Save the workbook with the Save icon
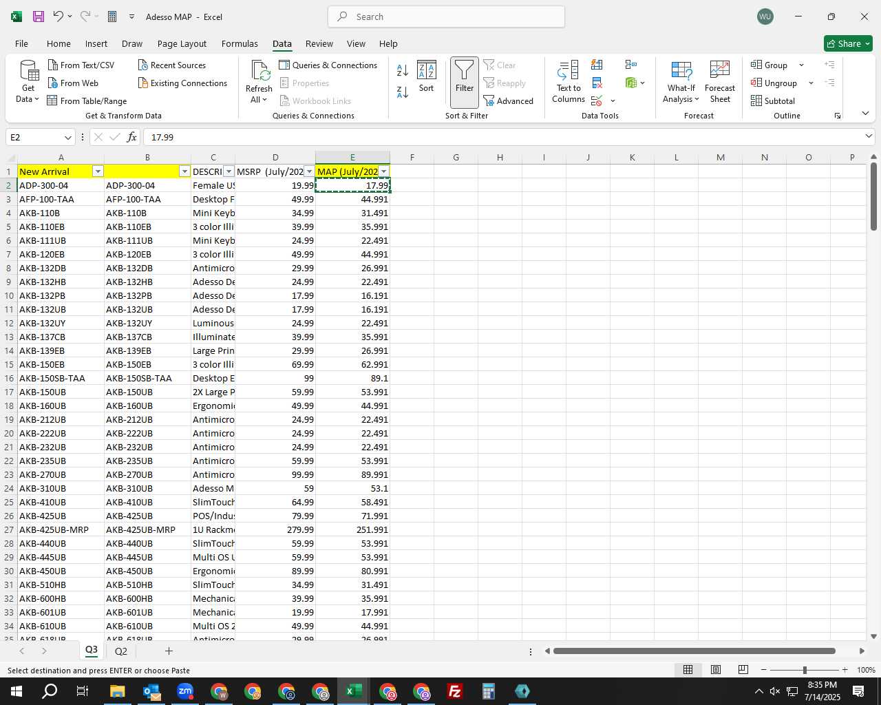 [x=39, y=17]
